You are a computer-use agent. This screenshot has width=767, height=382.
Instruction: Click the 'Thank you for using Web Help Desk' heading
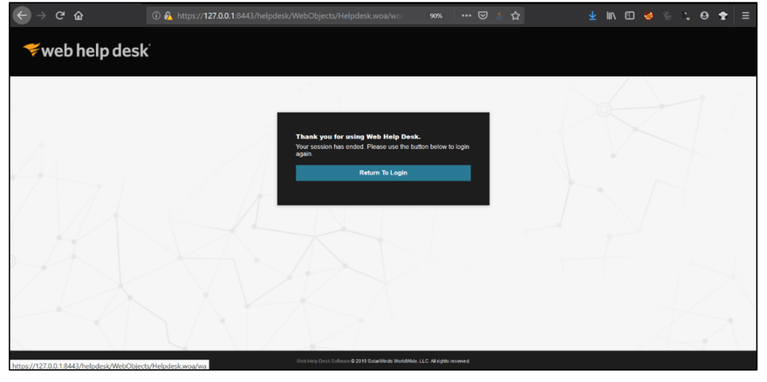(x=358, y=137)
